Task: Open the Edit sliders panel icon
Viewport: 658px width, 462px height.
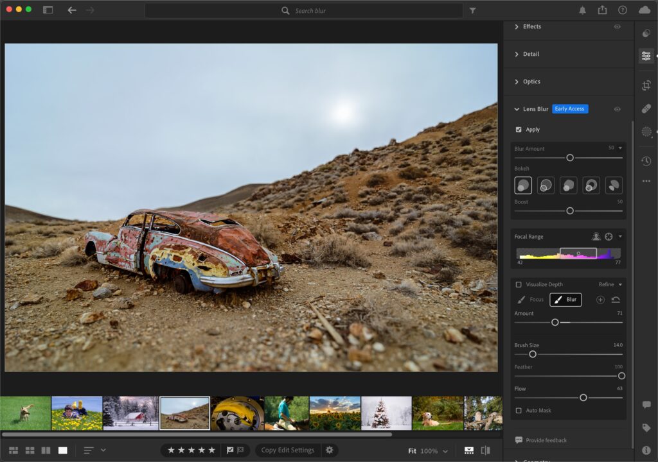Action: coord(646,55)
